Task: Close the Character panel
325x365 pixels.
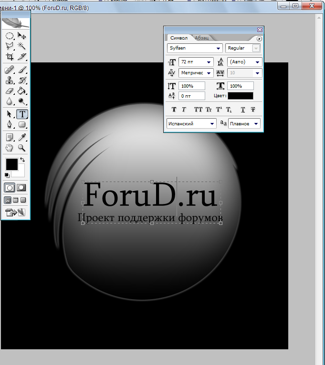Action: coord(260,30)
